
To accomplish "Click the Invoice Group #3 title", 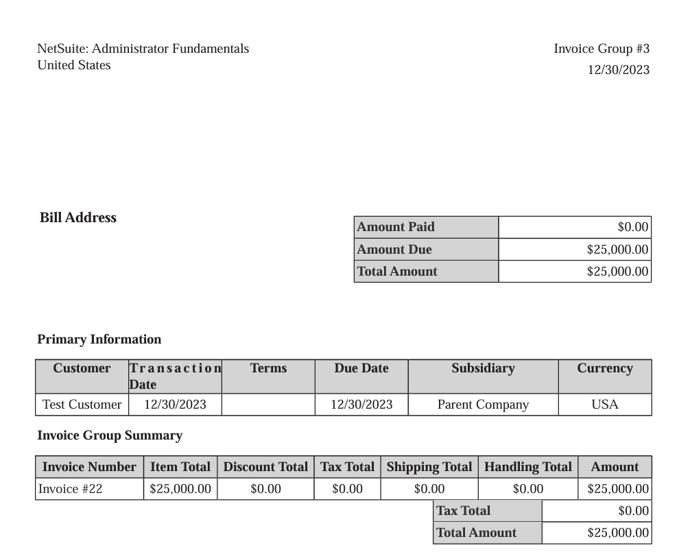I will (x=601, y=49).
